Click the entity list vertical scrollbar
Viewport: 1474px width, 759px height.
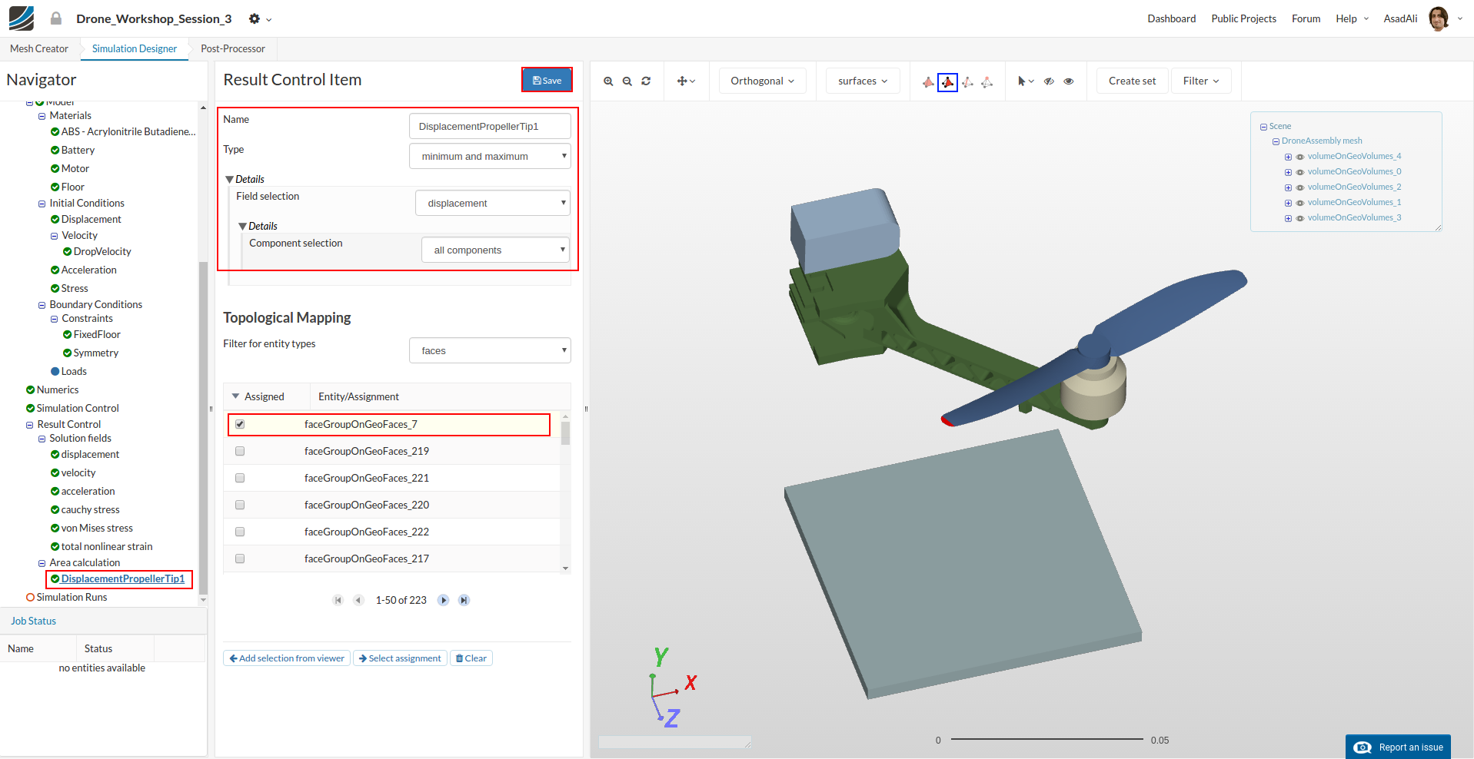tap(565, 433)
